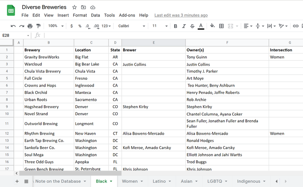
Task: Increase decimal places
Action: (97, 26)
